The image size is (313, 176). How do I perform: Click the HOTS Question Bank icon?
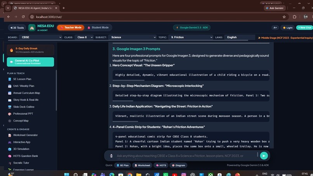10,156
